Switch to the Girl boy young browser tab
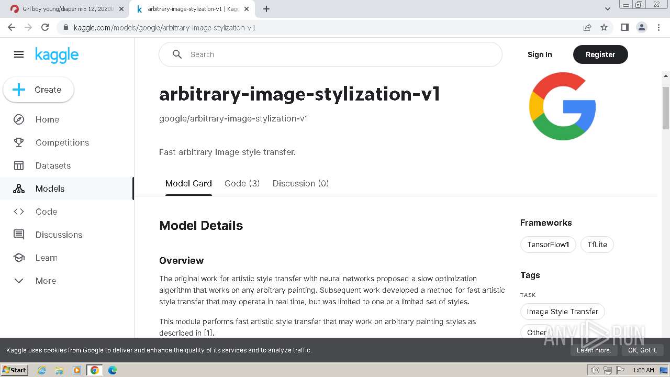The image size is (670, 377). pyautogui.click(x=68, y=9)
